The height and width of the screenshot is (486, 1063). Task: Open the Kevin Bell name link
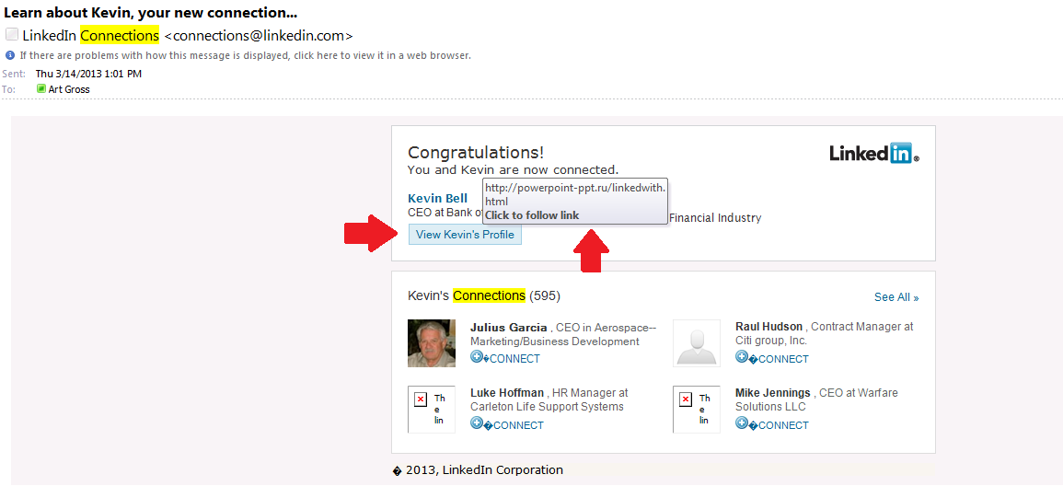point(437,199)
